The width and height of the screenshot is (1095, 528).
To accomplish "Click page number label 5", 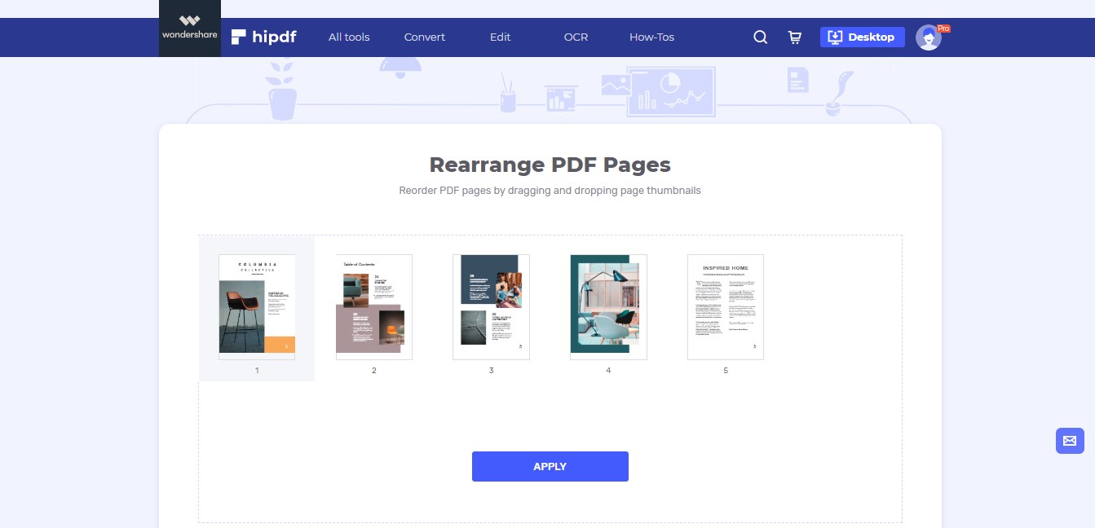I will click(x=726, y=371).
